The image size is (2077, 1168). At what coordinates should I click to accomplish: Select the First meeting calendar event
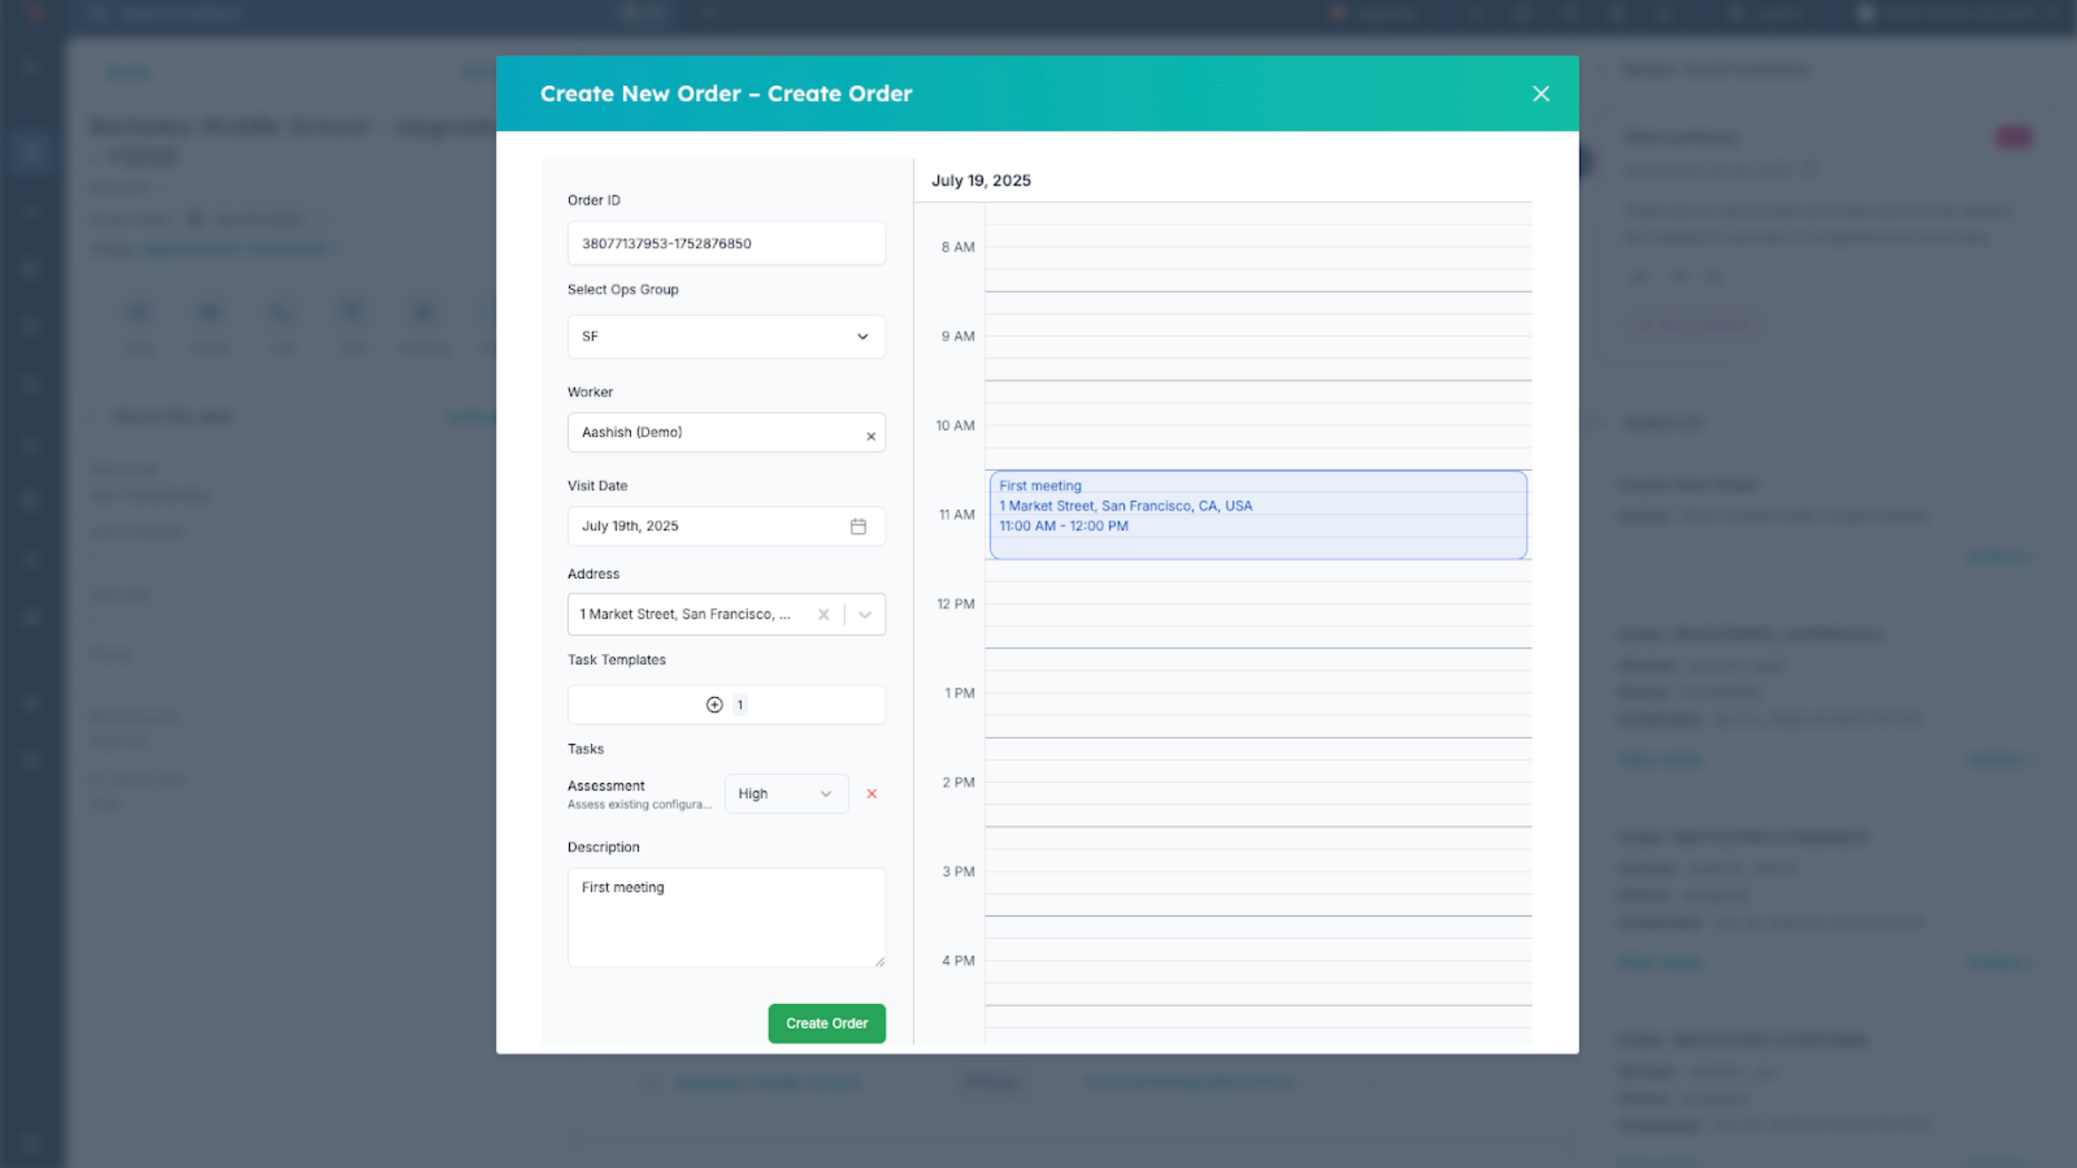(x=1258, y=515)
